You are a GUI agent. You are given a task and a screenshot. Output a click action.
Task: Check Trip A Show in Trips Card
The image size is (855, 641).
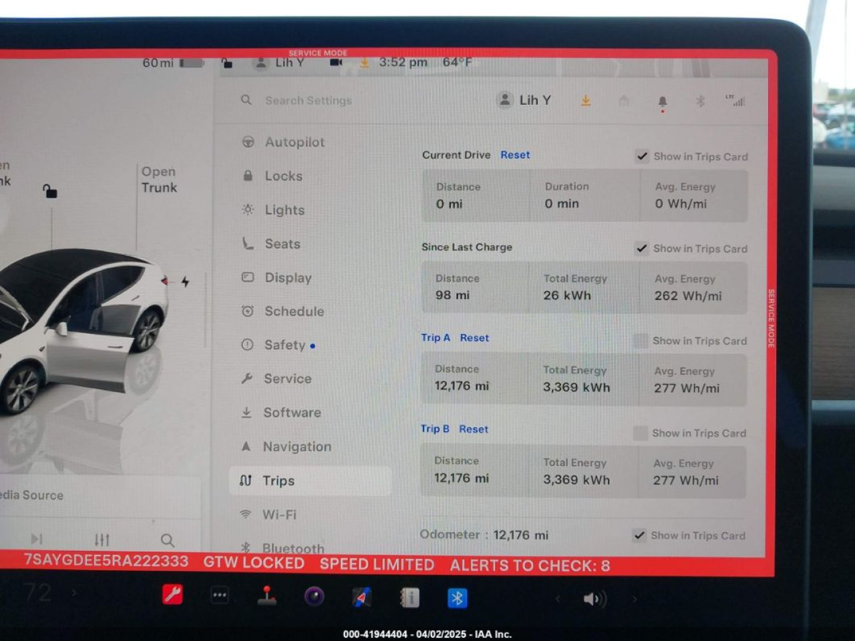pyautogui.click(x=641, y=341)
